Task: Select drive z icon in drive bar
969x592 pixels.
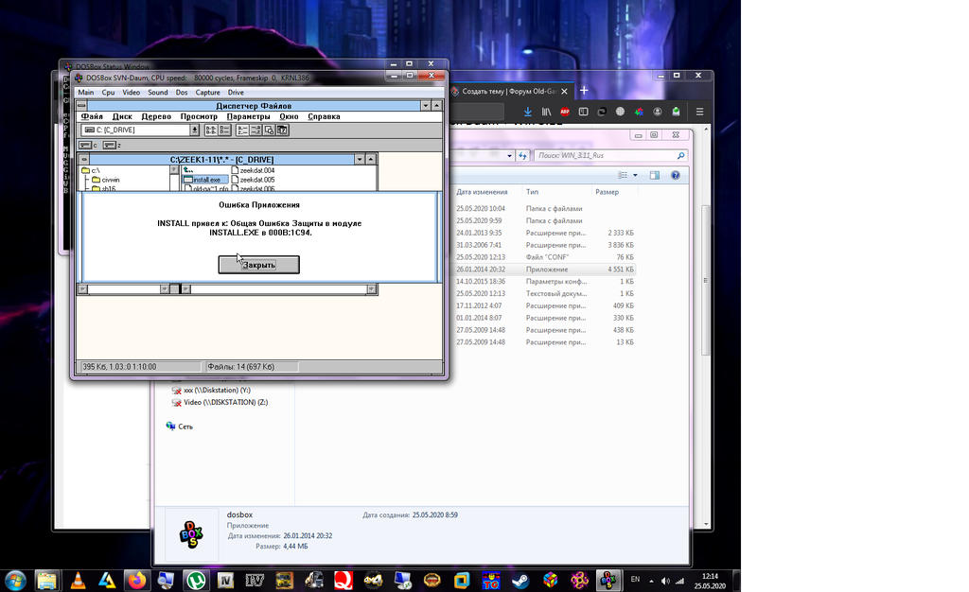Action: click(110, 146)
